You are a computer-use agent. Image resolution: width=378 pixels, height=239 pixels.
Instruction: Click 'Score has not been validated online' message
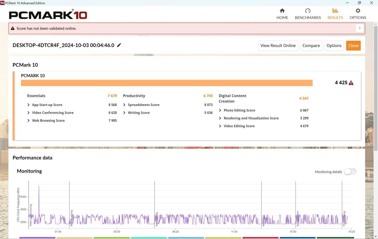[x=46, y=29]
